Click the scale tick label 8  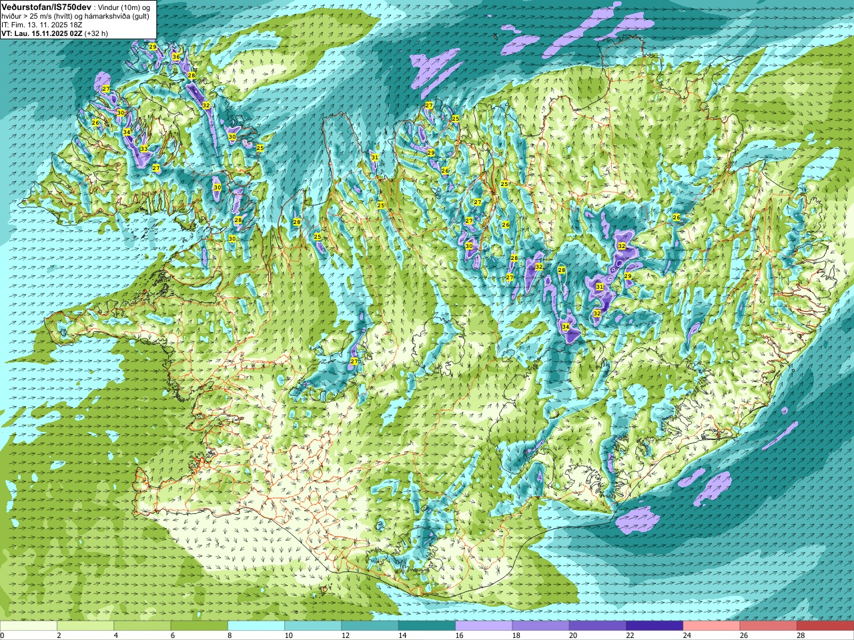[231, 635]
